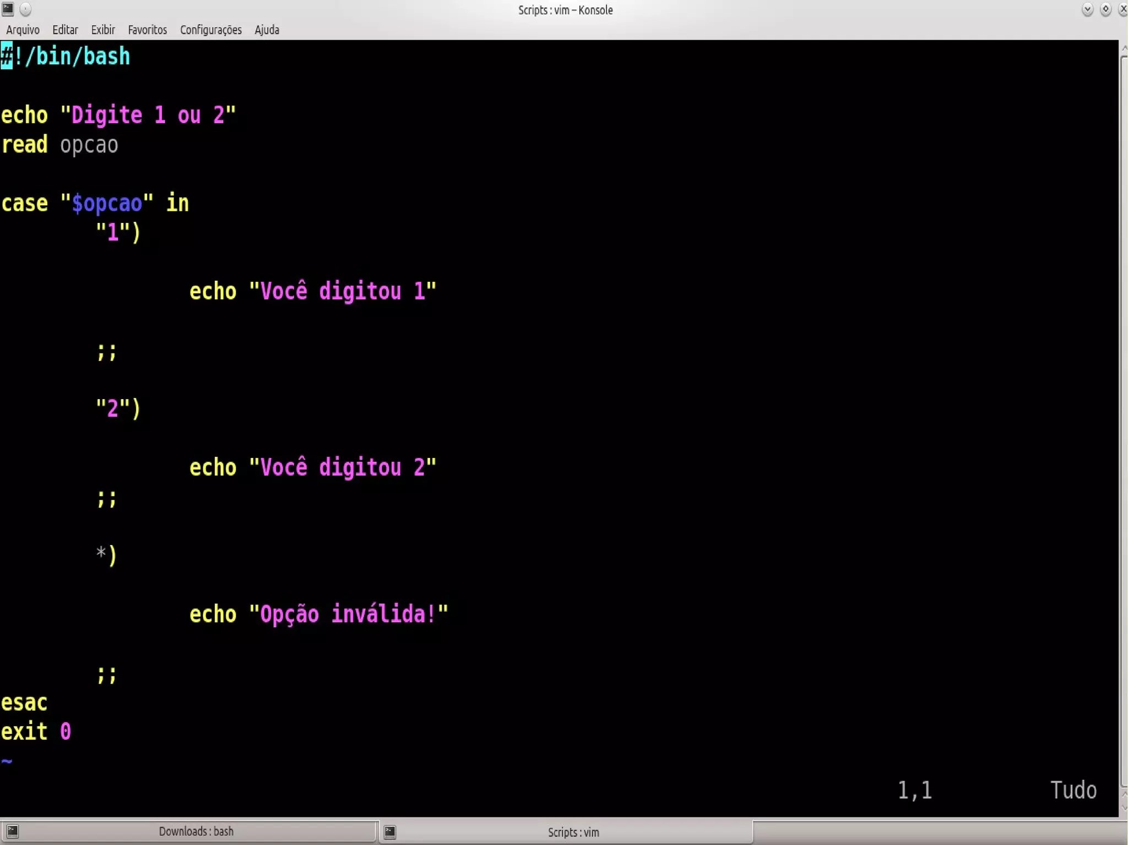Expand the Favoritos menu
Viewport: 1128px width, 845px height.
tap(147, 30)
